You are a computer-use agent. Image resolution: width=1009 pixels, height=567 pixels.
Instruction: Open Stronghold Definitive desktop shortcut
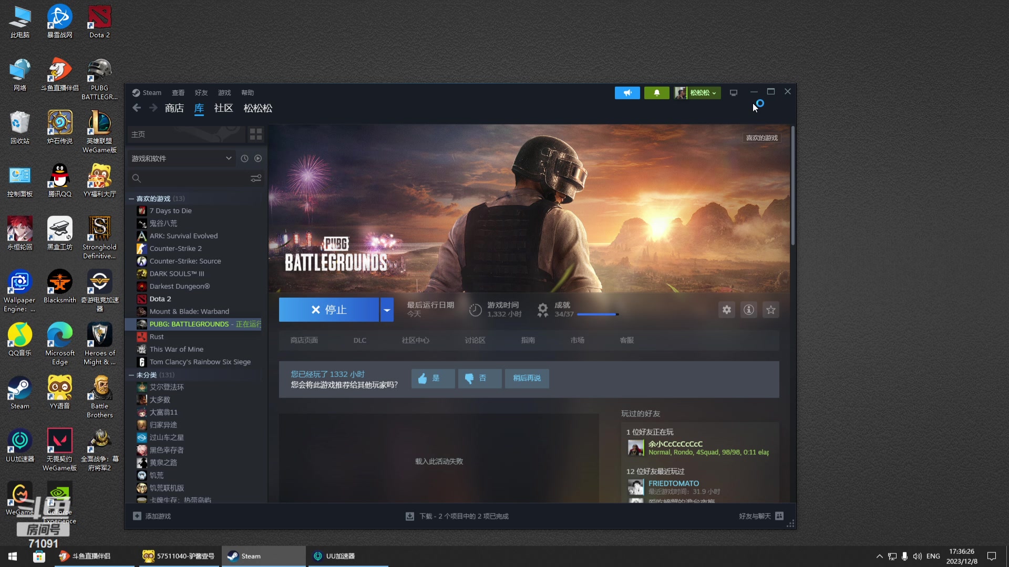click(99, 238)
